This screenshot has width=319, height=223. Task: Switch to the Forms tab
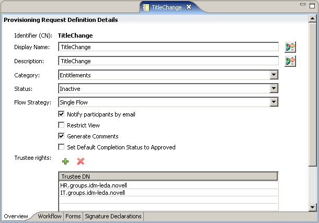(x=73, y=216)
